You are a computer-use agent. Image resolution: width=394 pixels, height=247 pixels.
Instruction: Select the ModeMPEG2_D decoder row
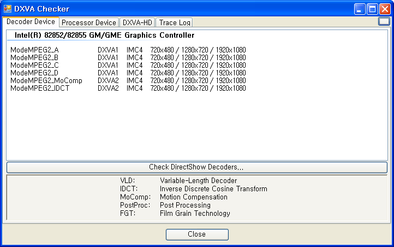[x=128, y=73]
